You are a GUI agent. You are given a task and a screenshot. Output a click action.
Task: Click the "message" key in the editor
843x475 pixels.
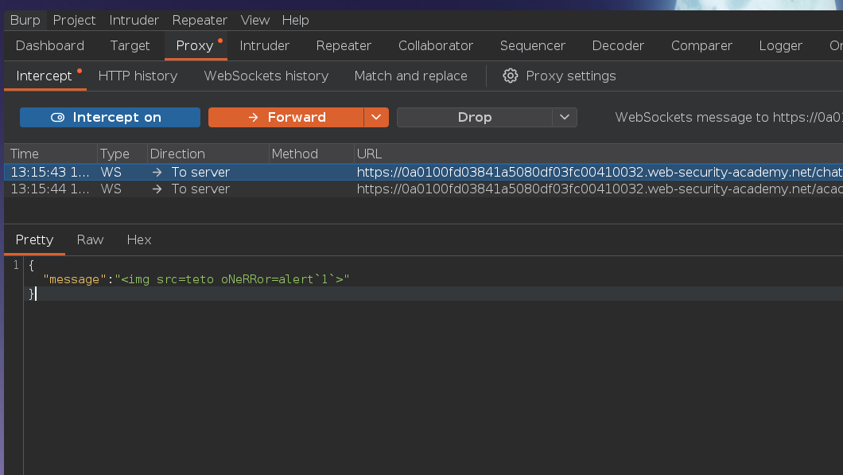74,279
